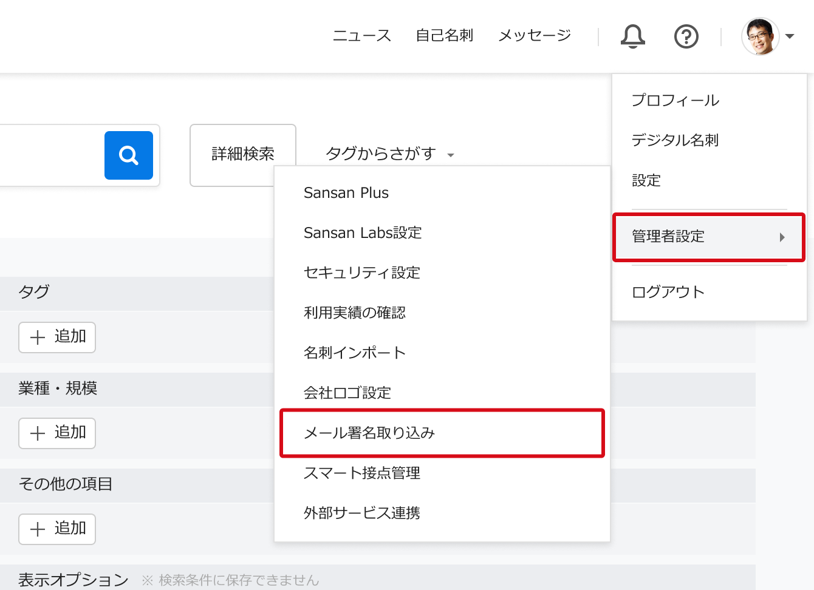
Task: Click the user profile avatar
Action: [x=760, y=36]
